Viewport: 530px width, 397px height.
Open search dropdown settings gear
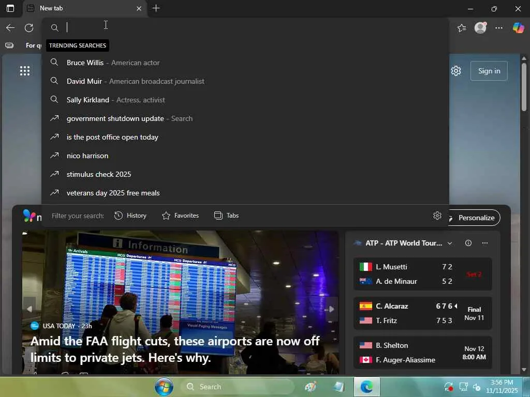[437, 216]
